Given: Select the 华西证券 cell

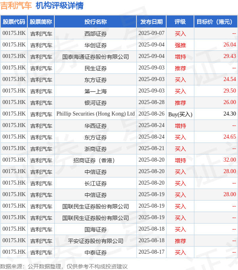Looking at the screenshot, I should tap(96, 126).
